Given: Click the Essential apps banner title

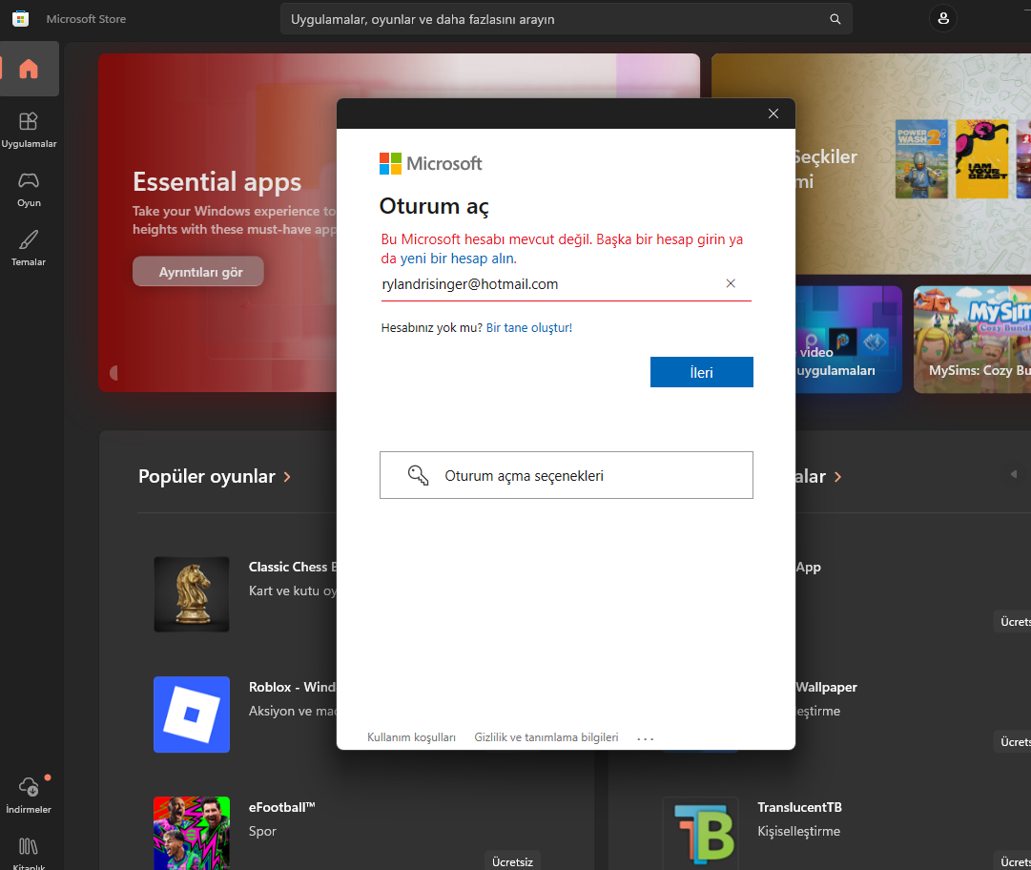Looking at the screenshot, I should [x=217, y=181].
